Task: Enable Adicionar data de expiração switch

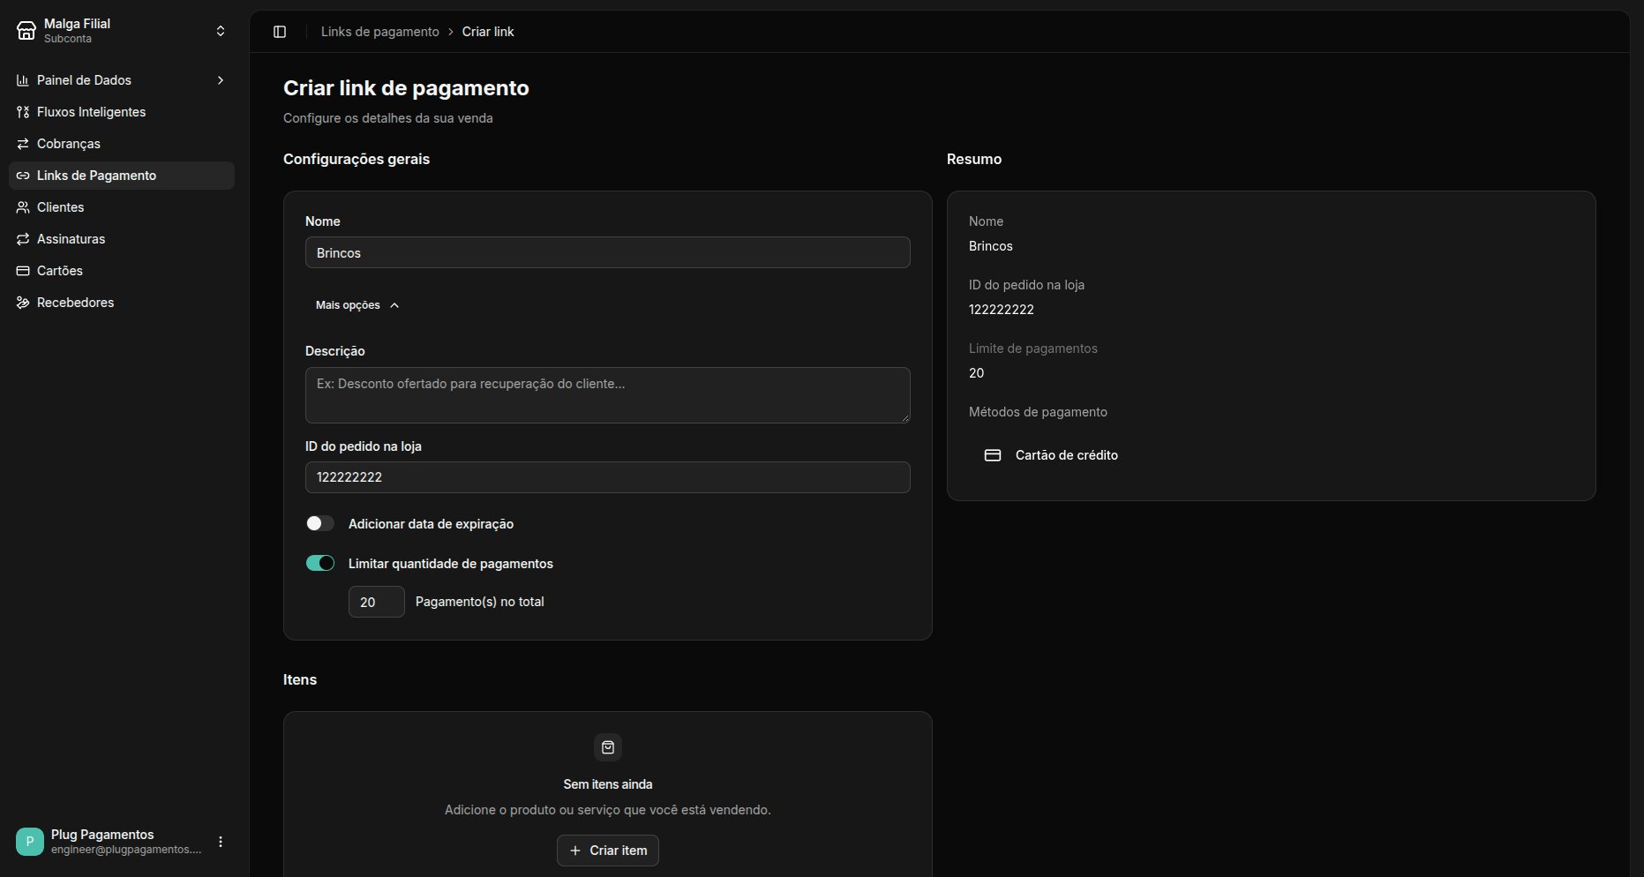Action: [320, 523]
